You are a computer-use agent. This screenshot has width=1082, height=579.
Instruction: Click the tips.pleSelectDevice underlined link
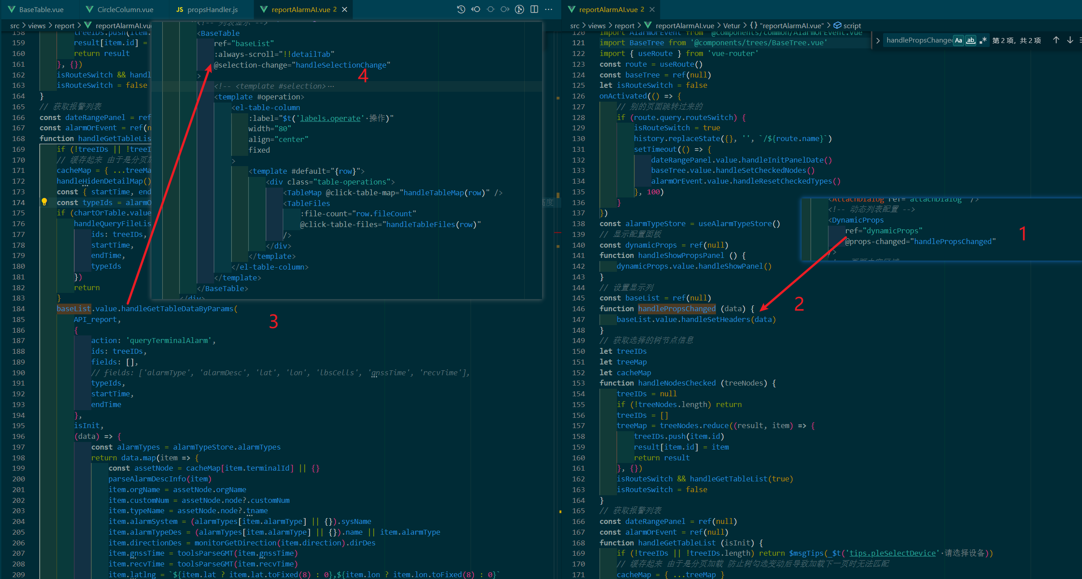892,553
